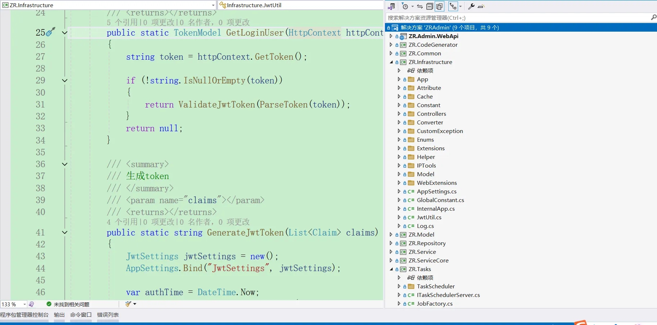Focus the Solution Explorer search box

coord(518,17)
